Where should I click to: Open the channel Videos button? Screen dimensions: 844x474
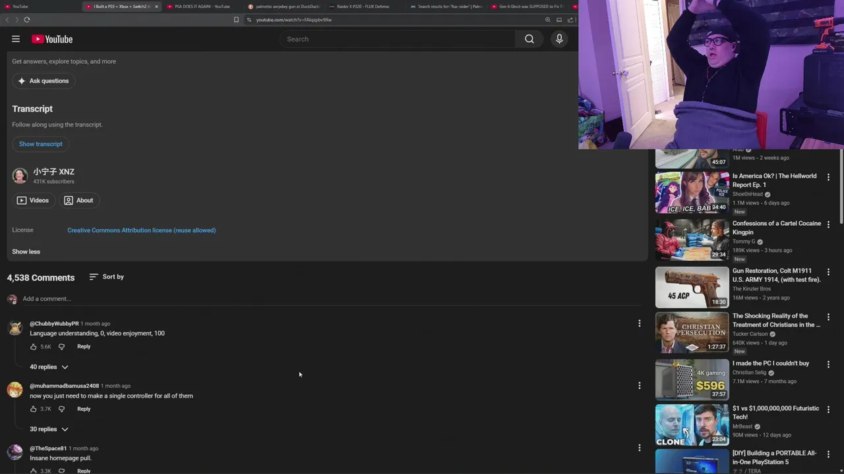[x=33, y=200]
